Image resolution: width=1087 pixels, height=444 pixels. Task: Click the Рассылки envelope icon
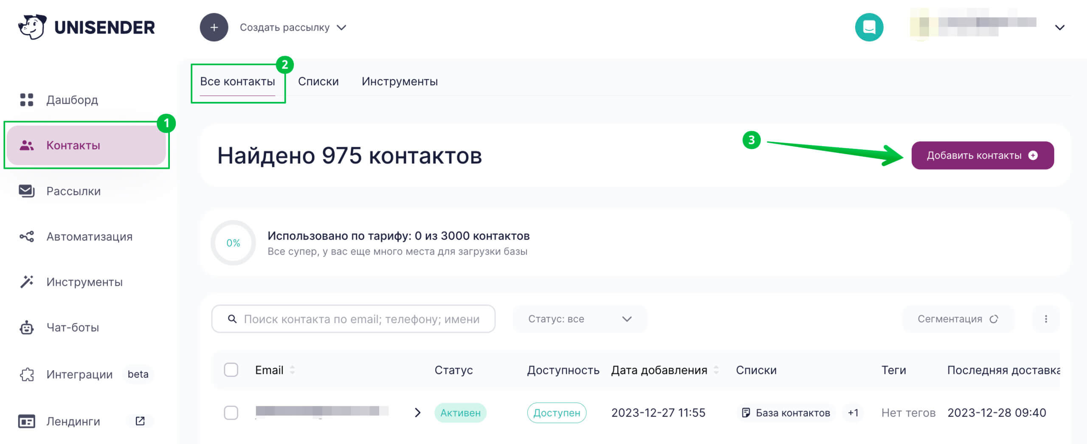pos(27,191)
